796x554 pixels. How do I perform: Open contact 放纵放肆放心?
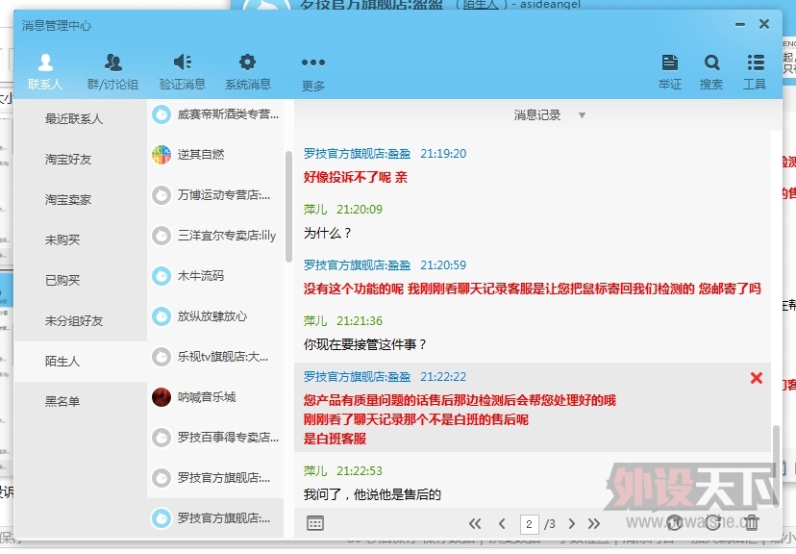click(215, 316)
